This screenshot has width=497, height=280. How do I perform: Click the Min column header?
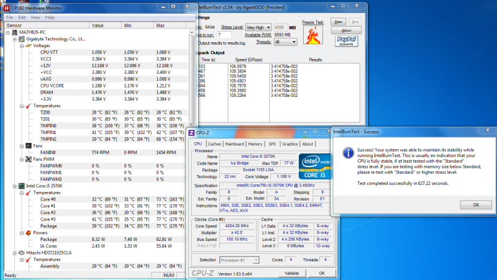point(137,25)
